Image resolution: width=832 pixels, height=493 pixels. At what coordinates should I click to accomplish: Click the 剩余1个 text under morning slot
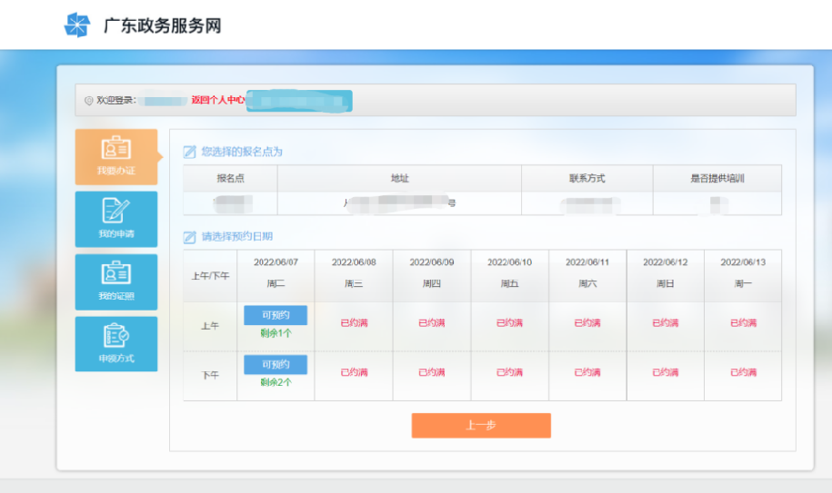point(276,333)
